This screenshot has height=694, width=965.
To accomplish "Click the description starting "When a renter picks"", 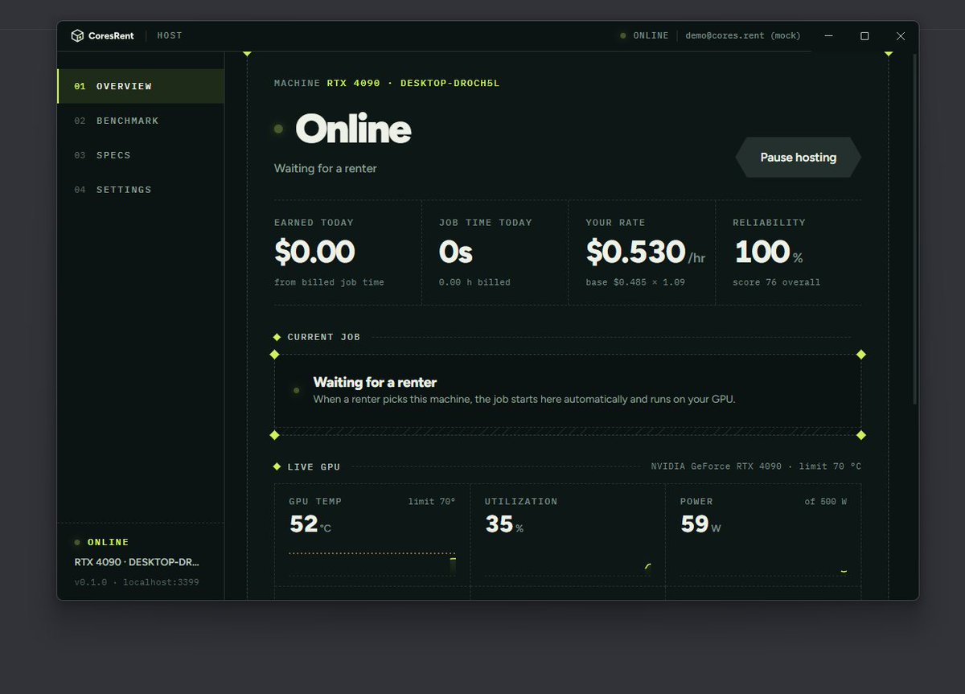I will click(x=524, y=399).
